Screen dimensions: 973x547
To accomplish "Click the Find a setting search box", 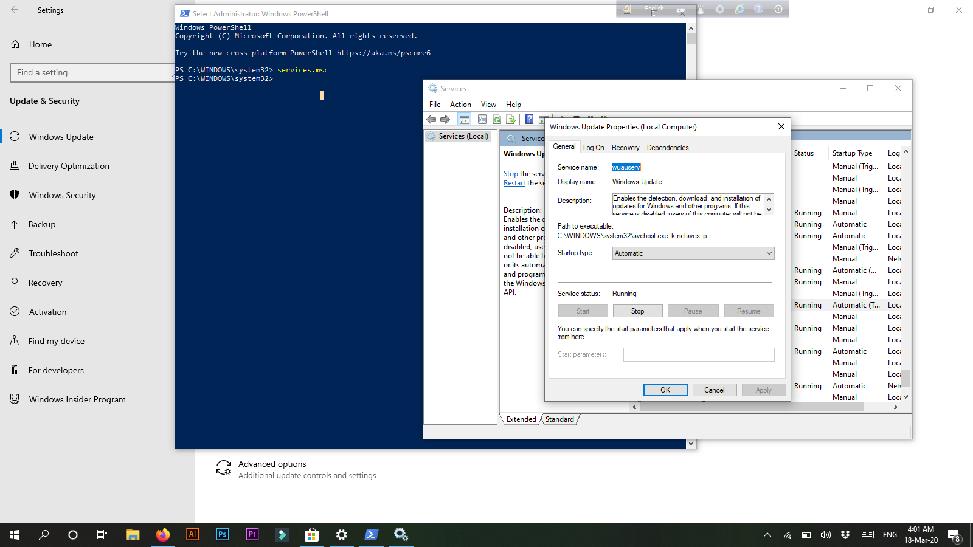I will pyautogui.click(x=92, y=72).
